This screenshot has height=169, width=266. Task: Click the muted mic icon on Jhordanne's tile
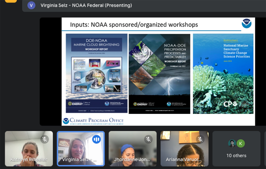(x=148, y=139)
